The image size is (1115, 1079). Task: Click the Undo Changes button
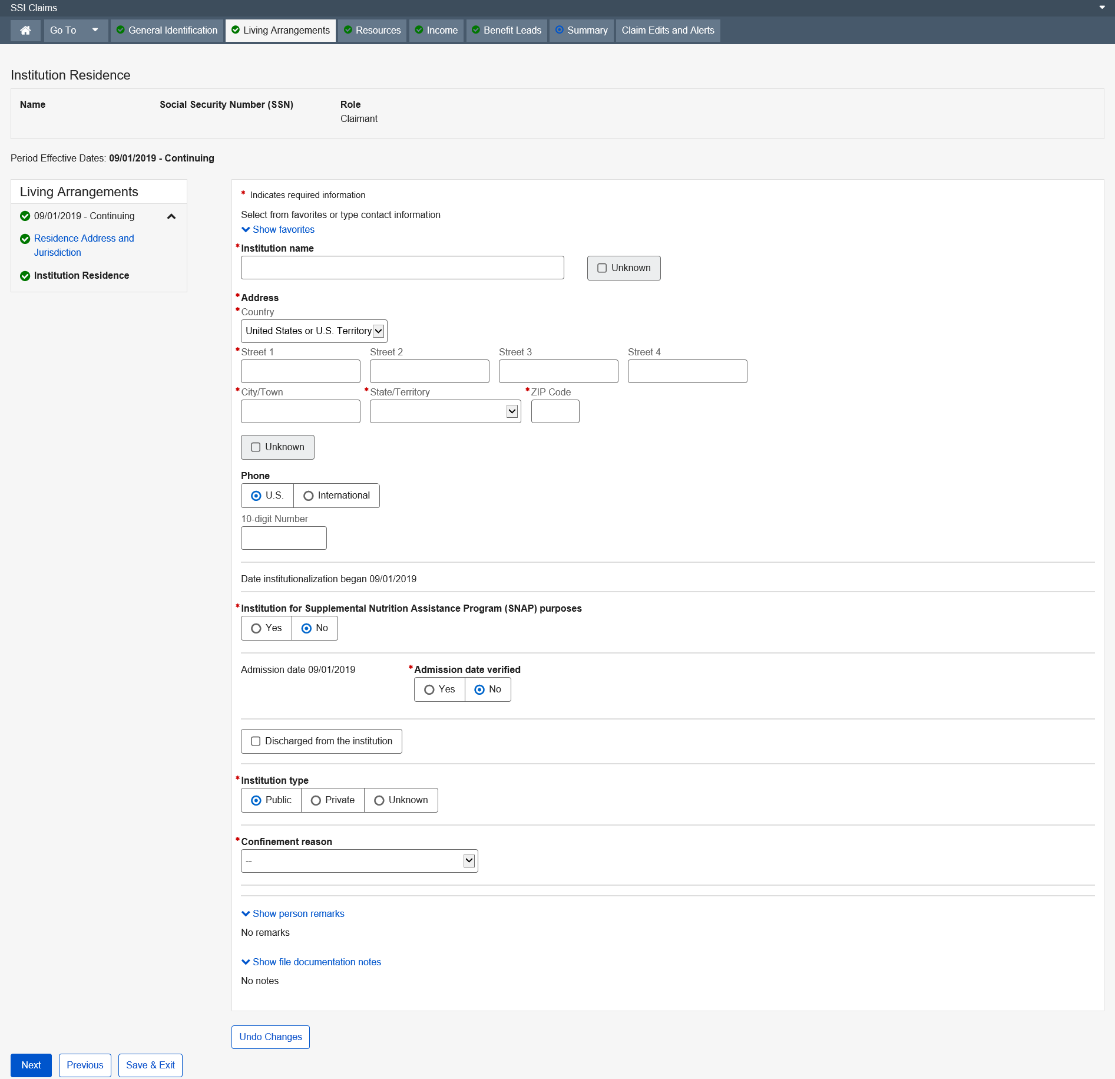coord(270,1037)
